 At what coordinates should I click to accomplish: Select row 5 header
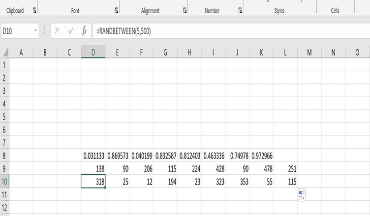(x=4, y=117)
